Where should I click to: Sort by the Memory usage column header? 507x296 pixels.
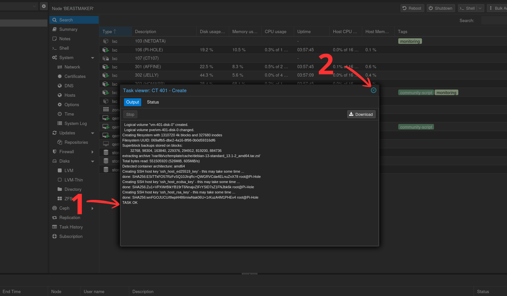click(245, 31)
